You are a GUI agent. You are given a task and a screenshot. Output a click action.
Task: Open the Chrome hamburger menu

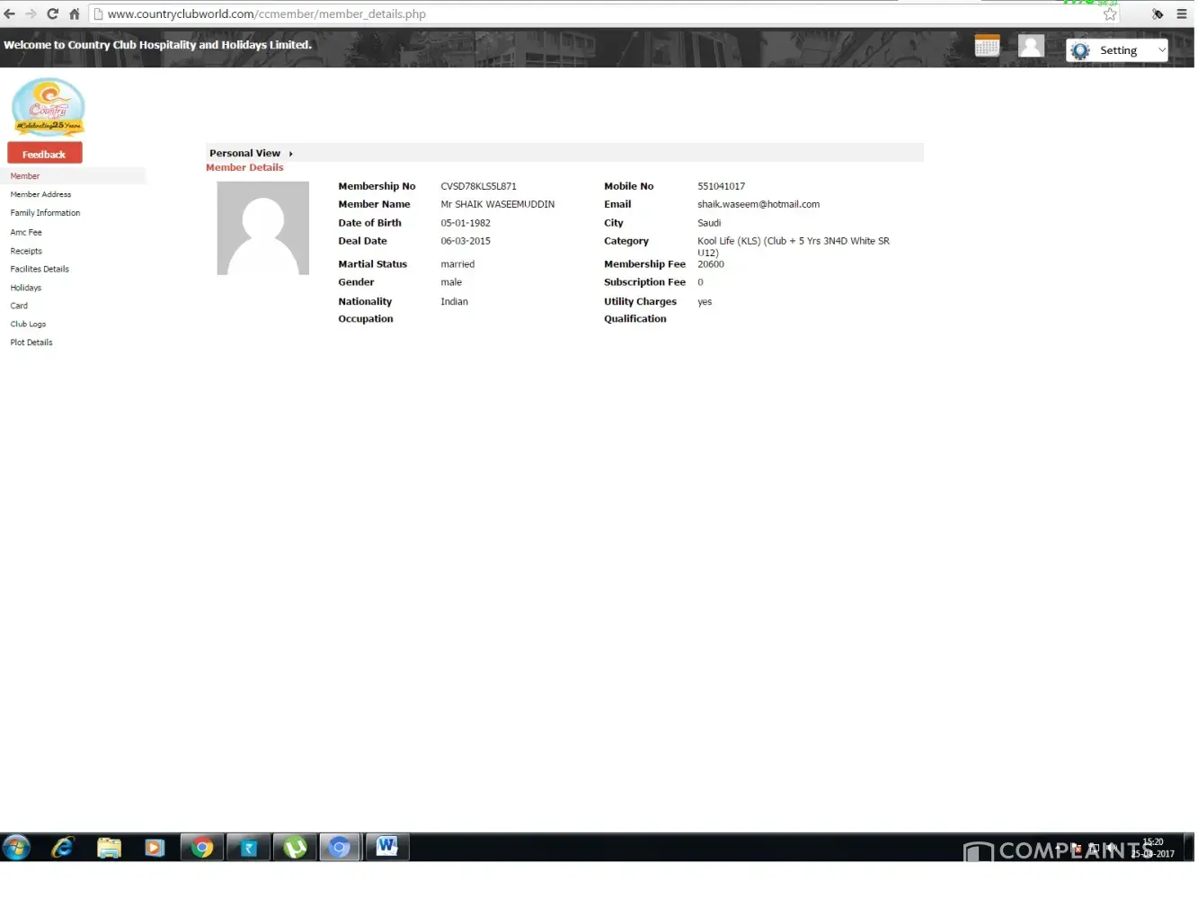click(x=1182, y=14)
